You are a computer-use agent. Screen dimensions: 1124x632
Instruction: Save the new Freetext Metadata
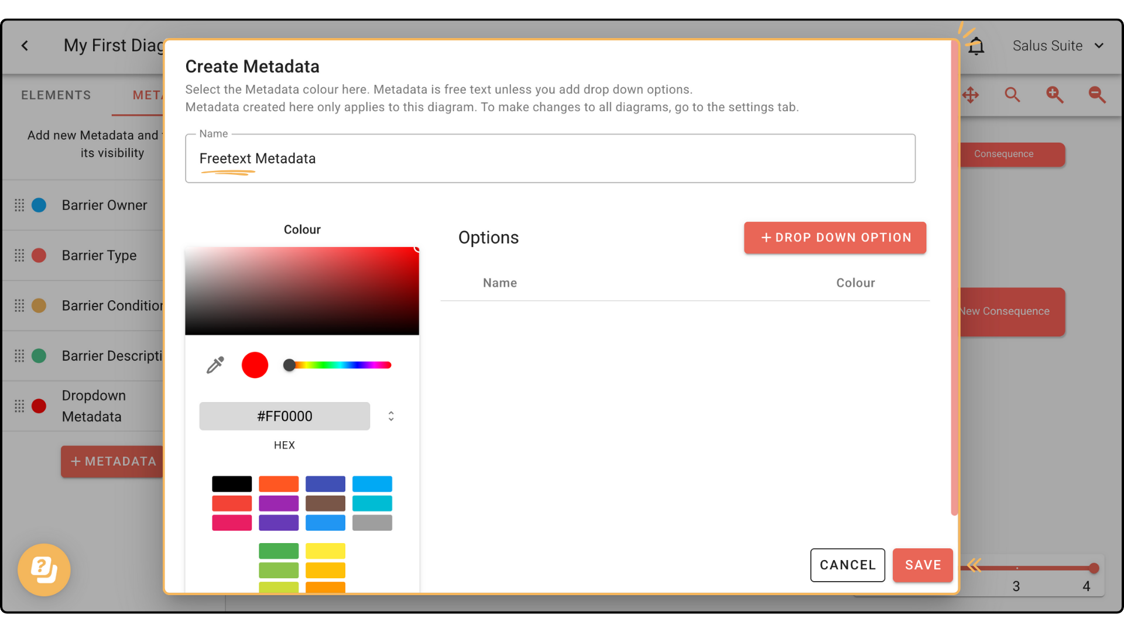922,565
